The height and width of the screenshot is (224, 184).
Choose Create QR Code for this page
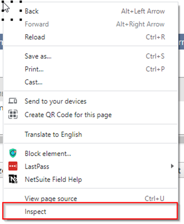(x=90, y=115)
